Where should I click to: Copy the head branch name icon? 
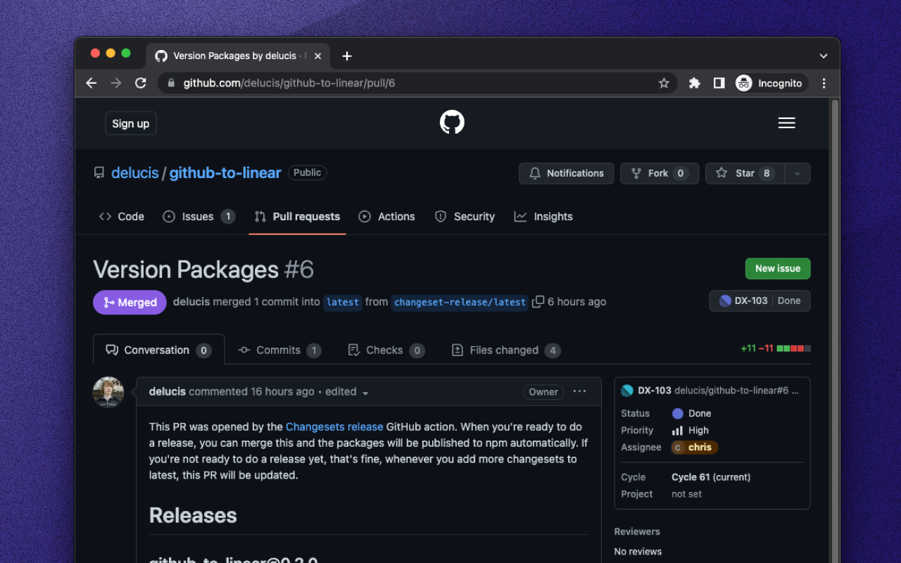538,302
